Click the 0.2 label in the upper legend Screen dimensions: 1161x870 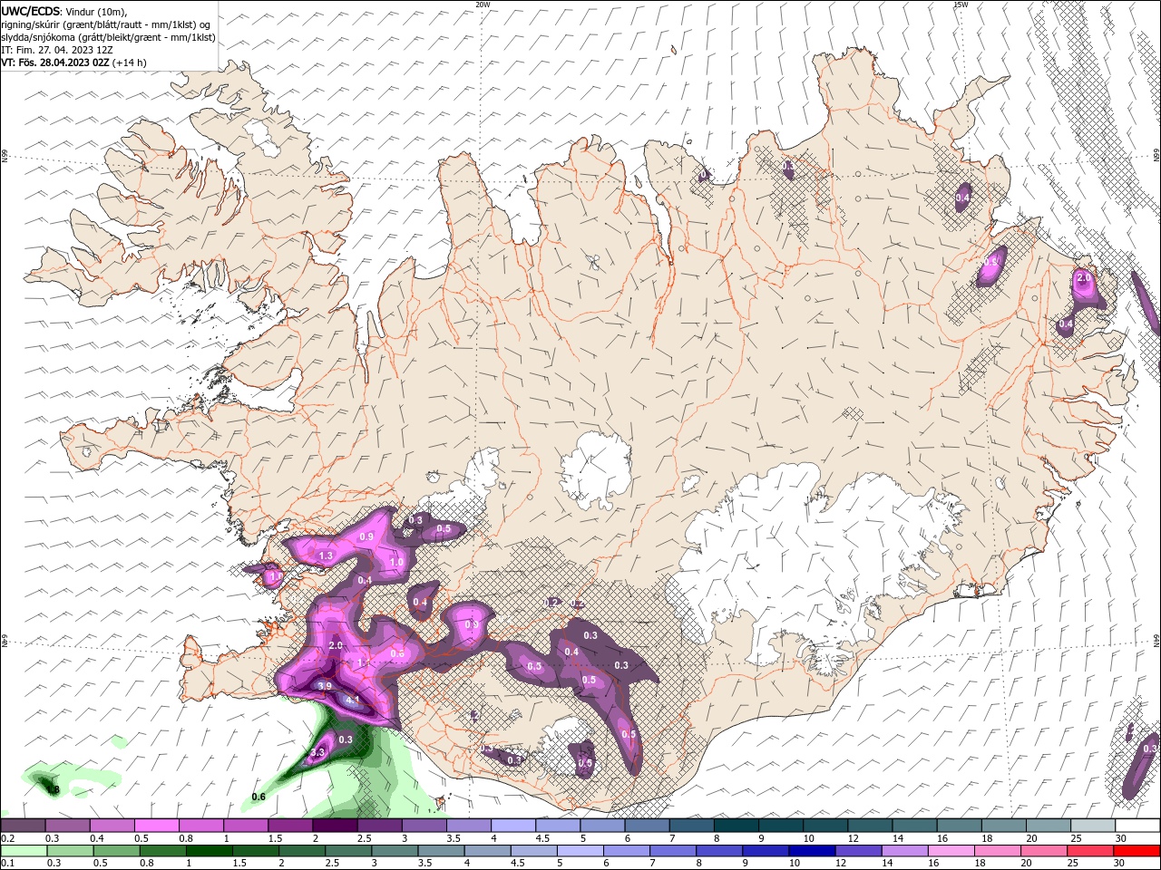coord(7,838)
